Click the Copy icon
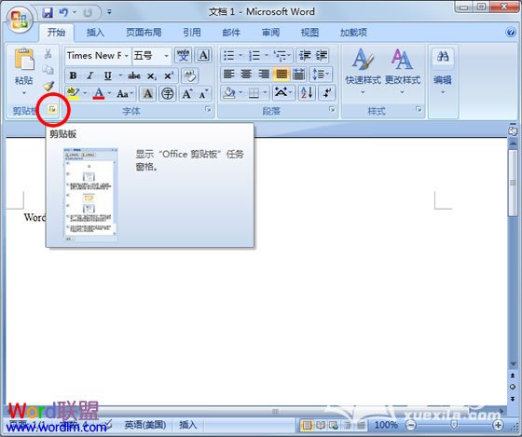This screenshot has height=437, width=522. [48, 70]
